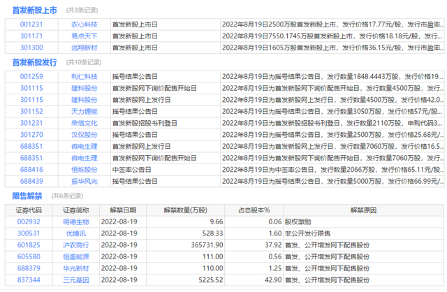Click the 解禁原因 column header

click(x=363, y=210)
